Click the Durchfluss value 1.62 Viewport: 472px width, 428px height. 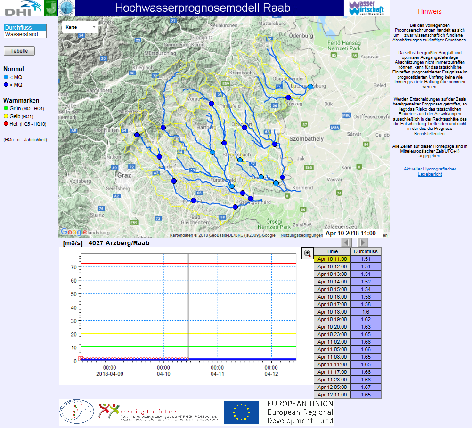pyautogui.click(x=366, y=319)
